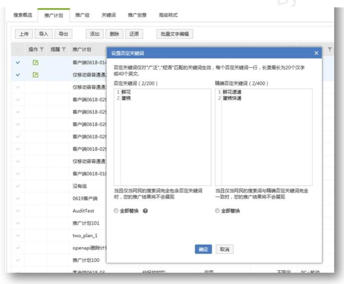This screenshot has height=284, width=344.
Task: Show help for 否定关键词 全部替换 option
Action: 145,211
